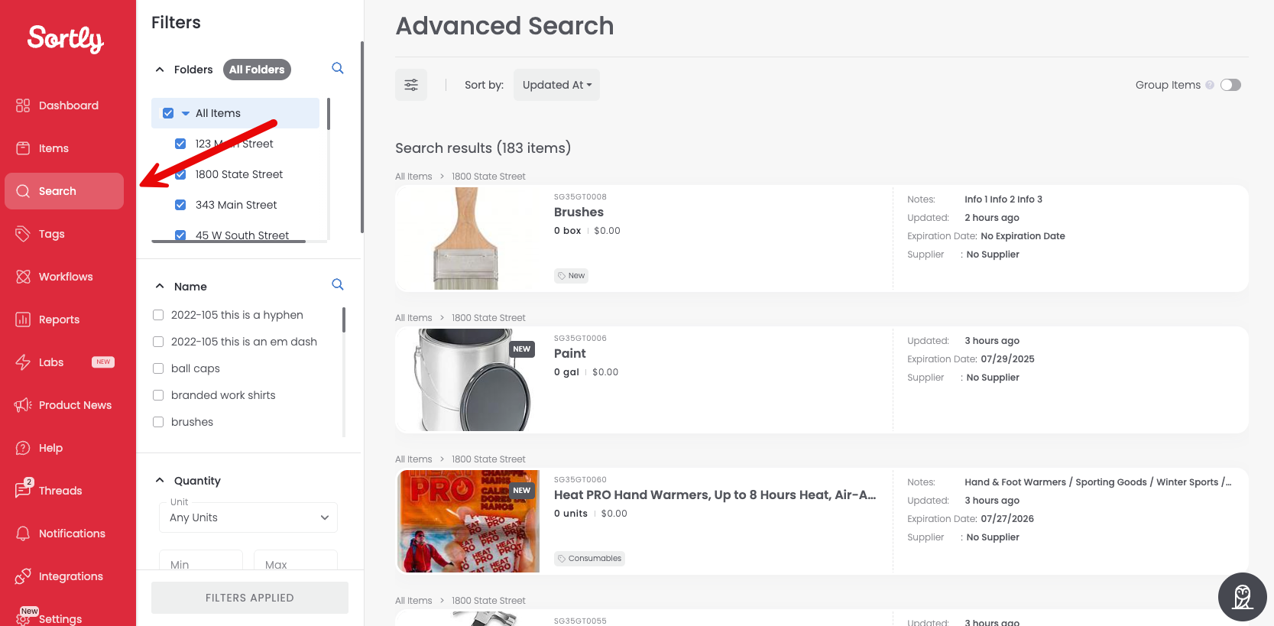The height and width of the screenshot is (626, 1274).
Task: Click the Consumables tag on Heat PRO item
Action: pos(589,559)
